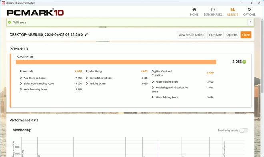Click the pencil icon to rename result
This screenshot has width=264, height=157.
[86, 34]
